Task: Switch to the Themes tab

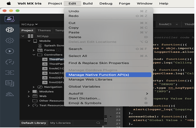Action: point(44,30)
